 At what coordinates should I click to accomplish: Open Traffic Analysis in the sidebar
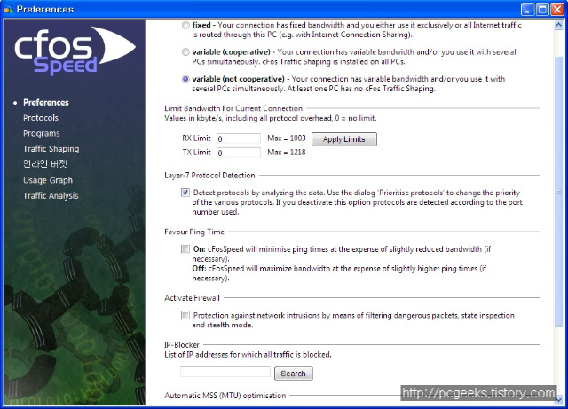point(51,195)
